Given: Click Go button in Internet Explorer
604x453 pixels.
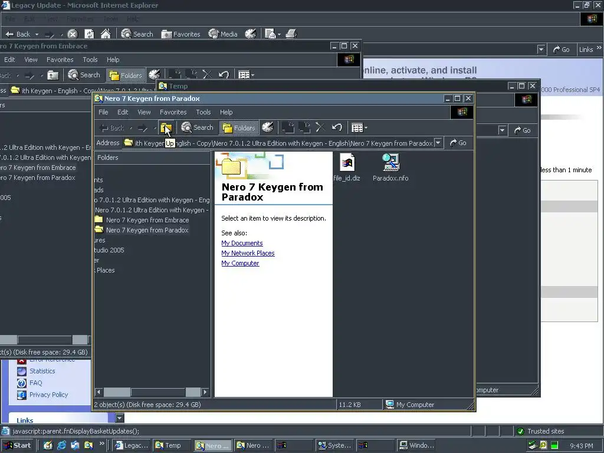Looking at the screenshot, I should pyautogui.click(x=562, y=50).
